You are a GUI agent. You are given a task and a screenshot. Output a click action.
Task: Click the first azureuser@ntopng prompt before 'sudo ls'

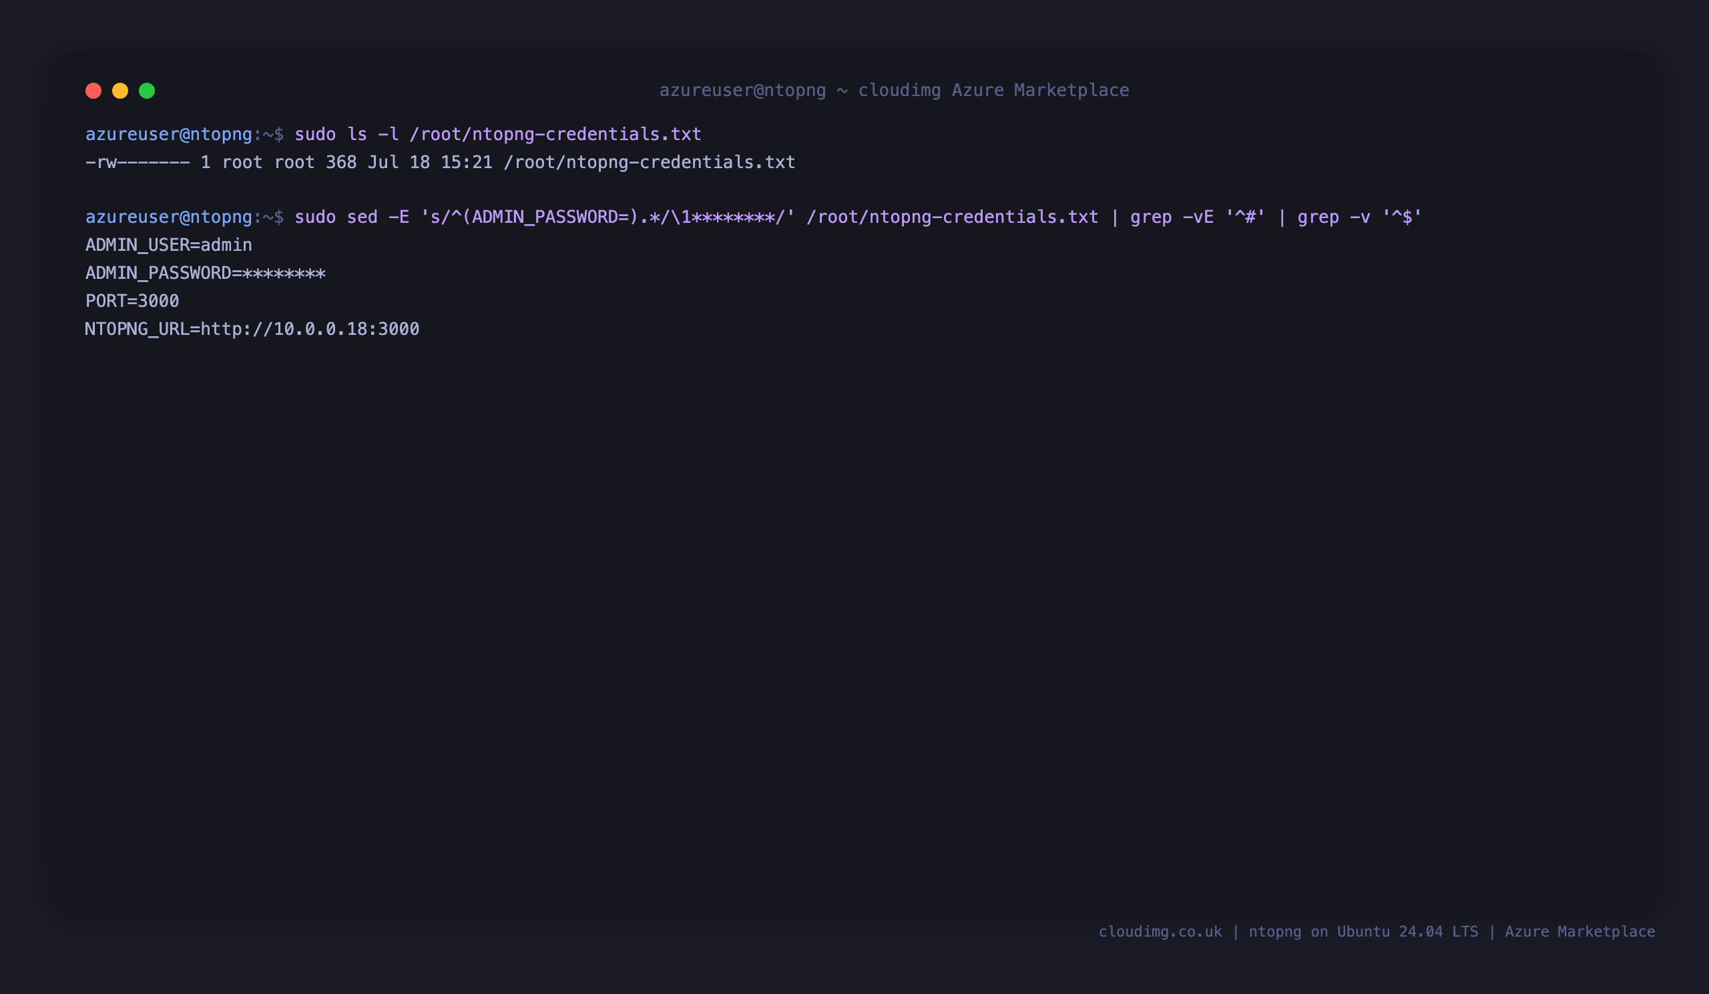click(x=184, y=134)
